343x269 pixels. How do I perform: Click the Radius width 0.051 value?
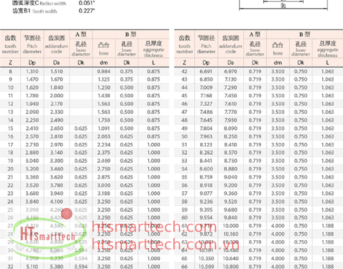86,3
